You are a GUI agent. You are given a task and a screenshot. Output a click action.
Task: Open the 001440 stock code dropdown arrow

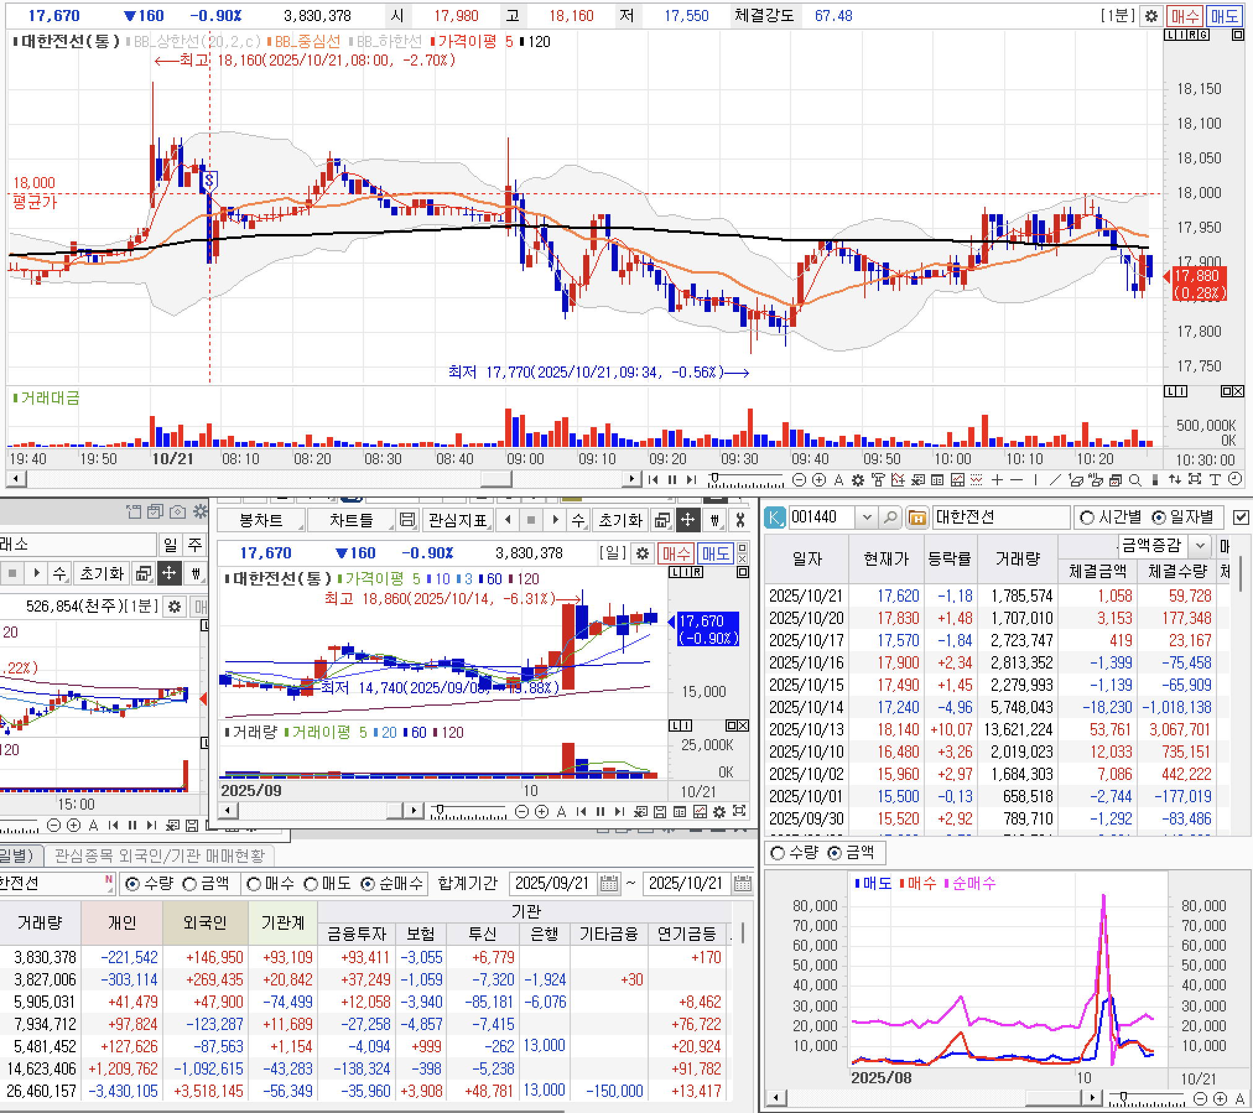tap(867, 517)
